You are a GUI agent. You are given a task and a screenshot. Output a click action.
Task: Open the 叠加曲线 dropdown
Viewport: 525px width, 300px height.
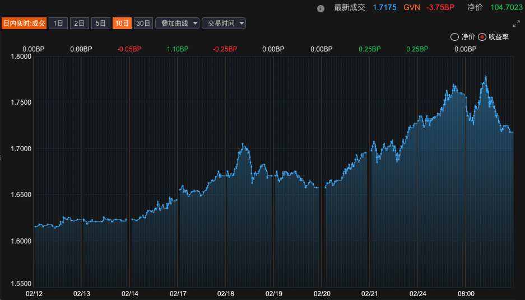click(x=177, y=23)
